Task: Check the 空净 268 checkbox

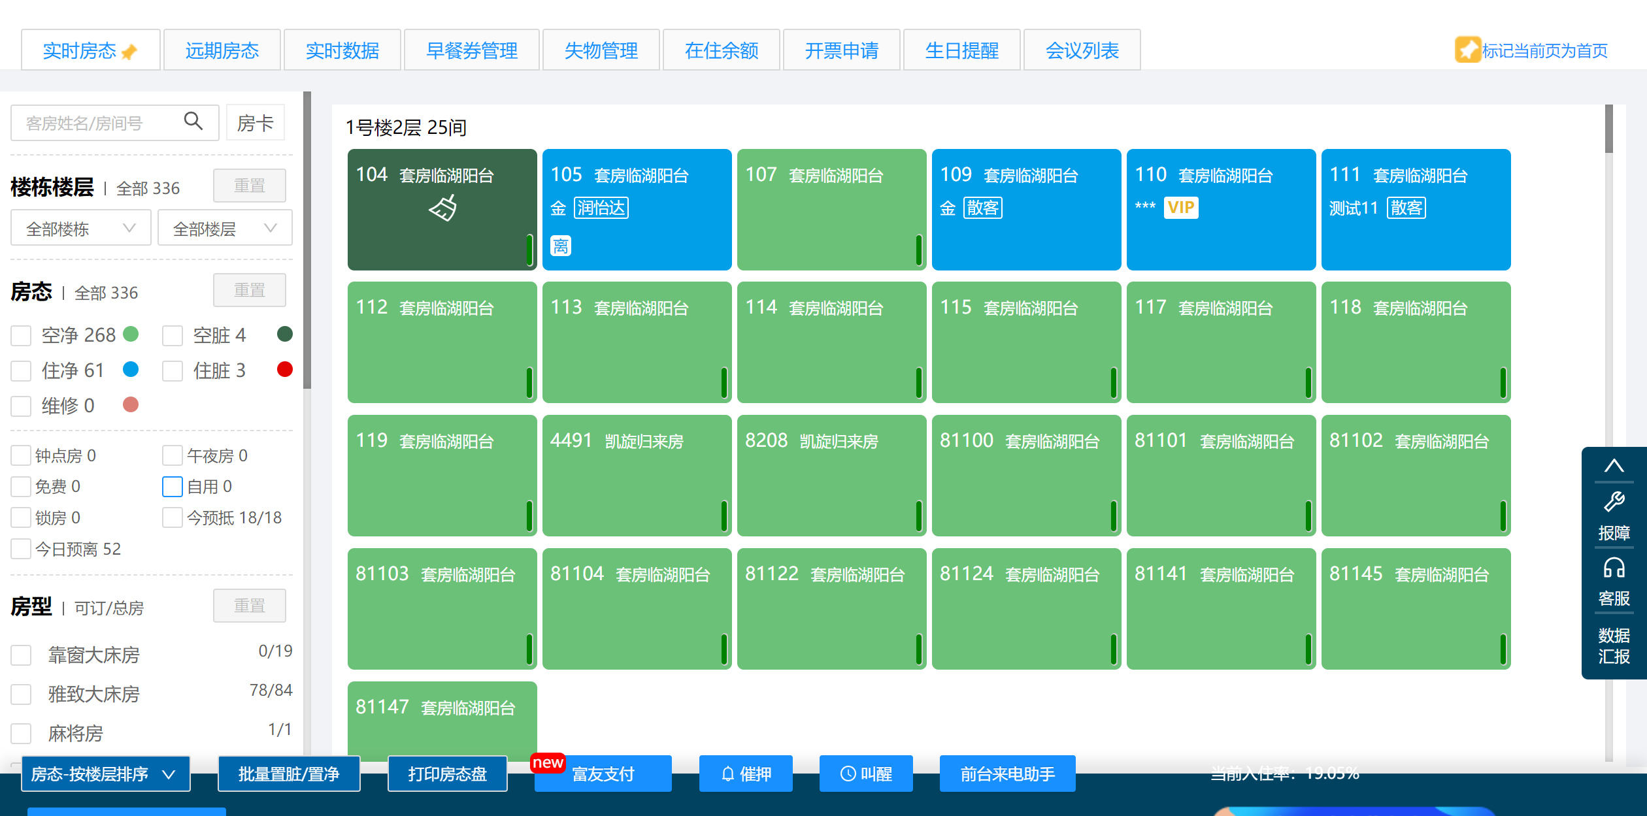Action: click(x=21, y=336)
